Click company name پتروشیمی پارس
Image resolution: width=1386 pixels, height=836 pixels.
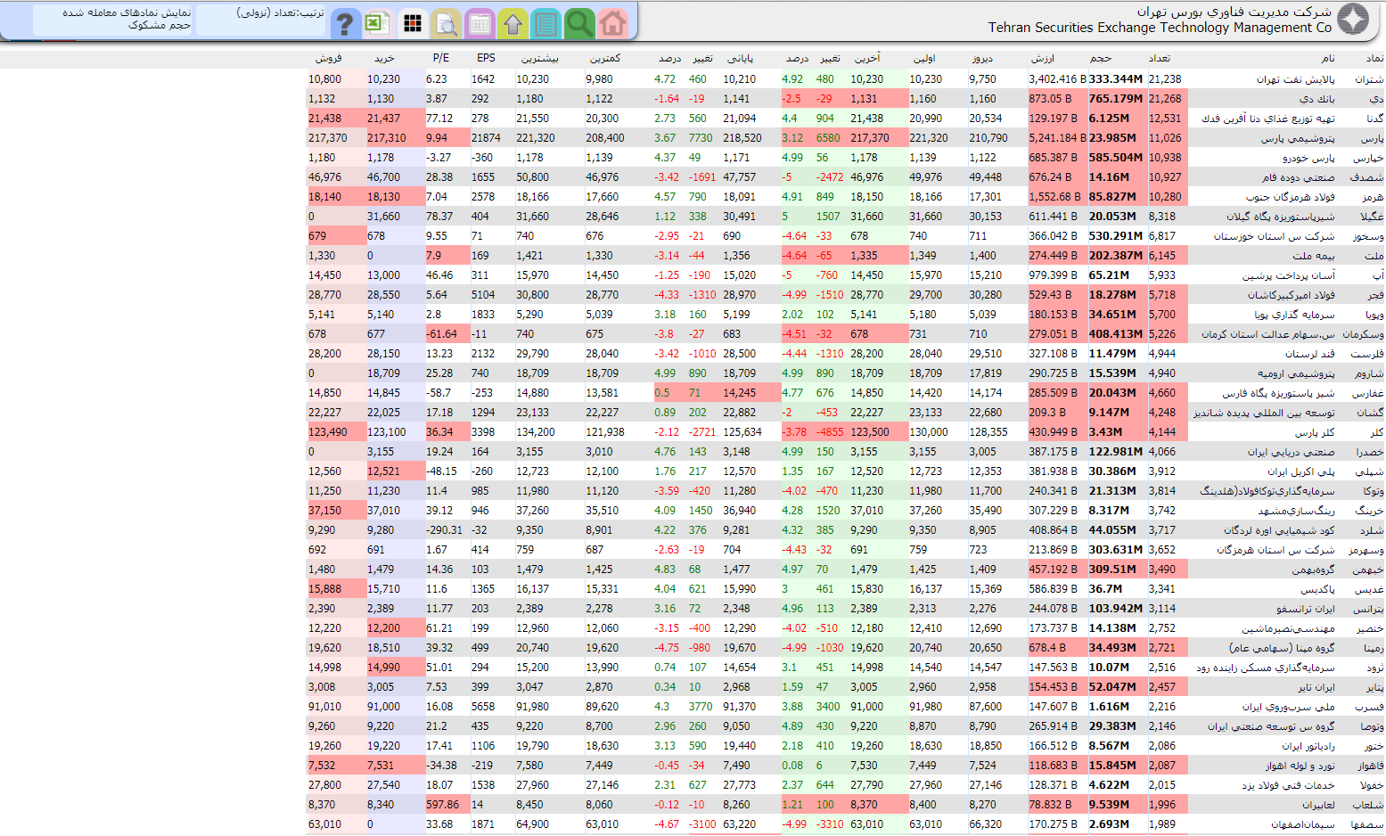(x=1298, y=138)
